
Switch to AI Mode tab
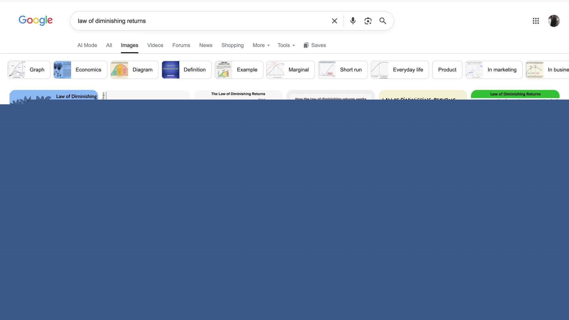coord(87,45)
